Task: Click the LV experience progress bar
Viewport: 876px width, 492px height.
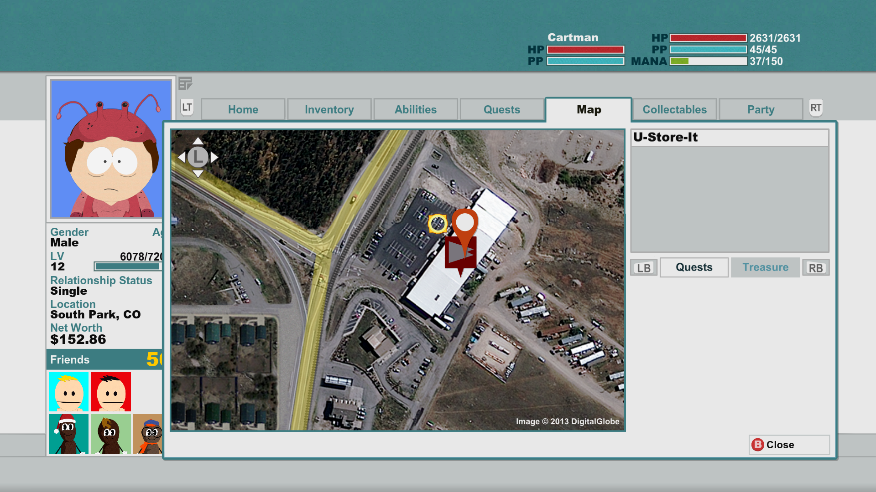Action: (128, 266)
